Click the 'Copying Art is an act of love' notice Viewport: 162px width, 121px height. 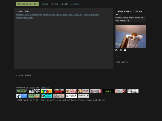[x=59, y=100]
